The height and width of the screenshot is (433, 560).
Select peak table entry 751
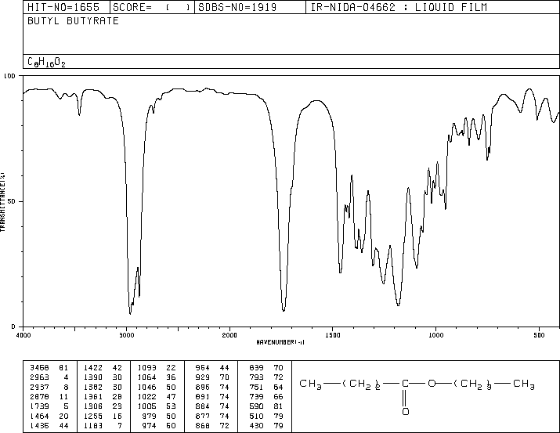(266, 387)
